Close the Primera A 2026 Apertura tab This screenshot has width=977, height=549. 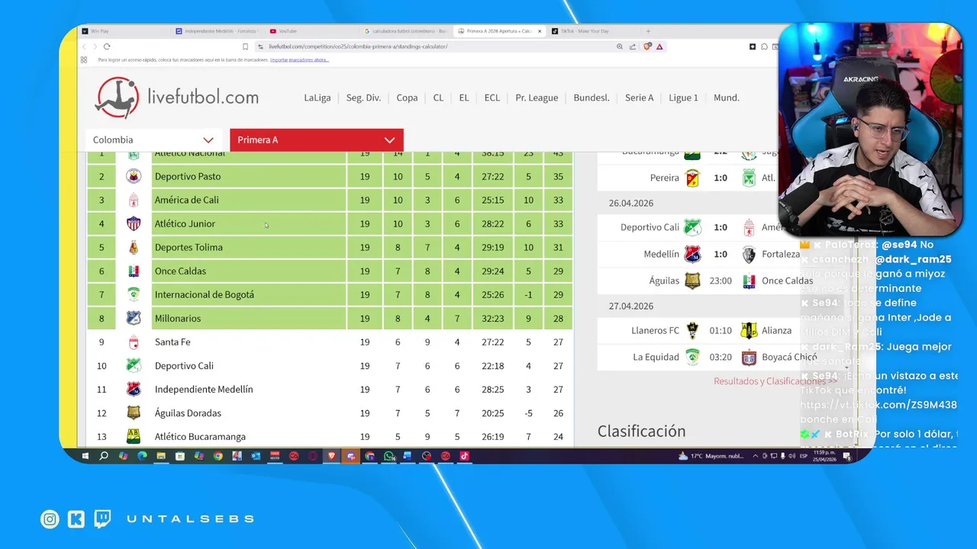pyautogui.click(x=540, y=31)
